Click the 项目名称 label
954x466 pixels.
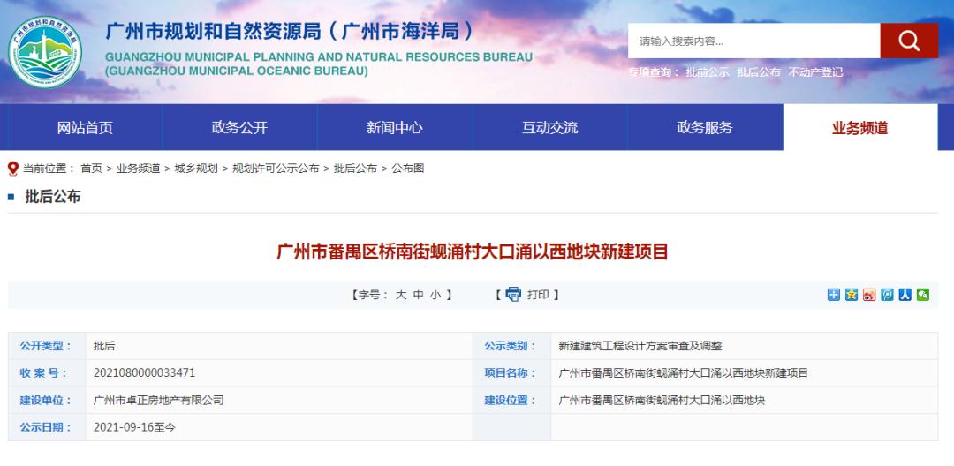(511, 373)
